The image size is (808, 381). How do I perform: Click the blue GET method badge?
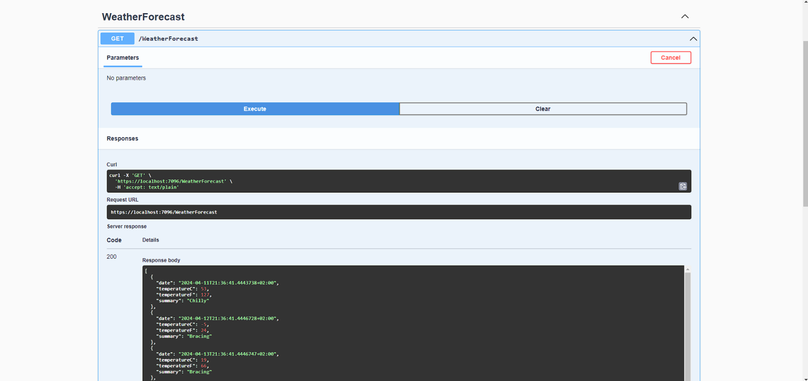(x=117, y=38)
